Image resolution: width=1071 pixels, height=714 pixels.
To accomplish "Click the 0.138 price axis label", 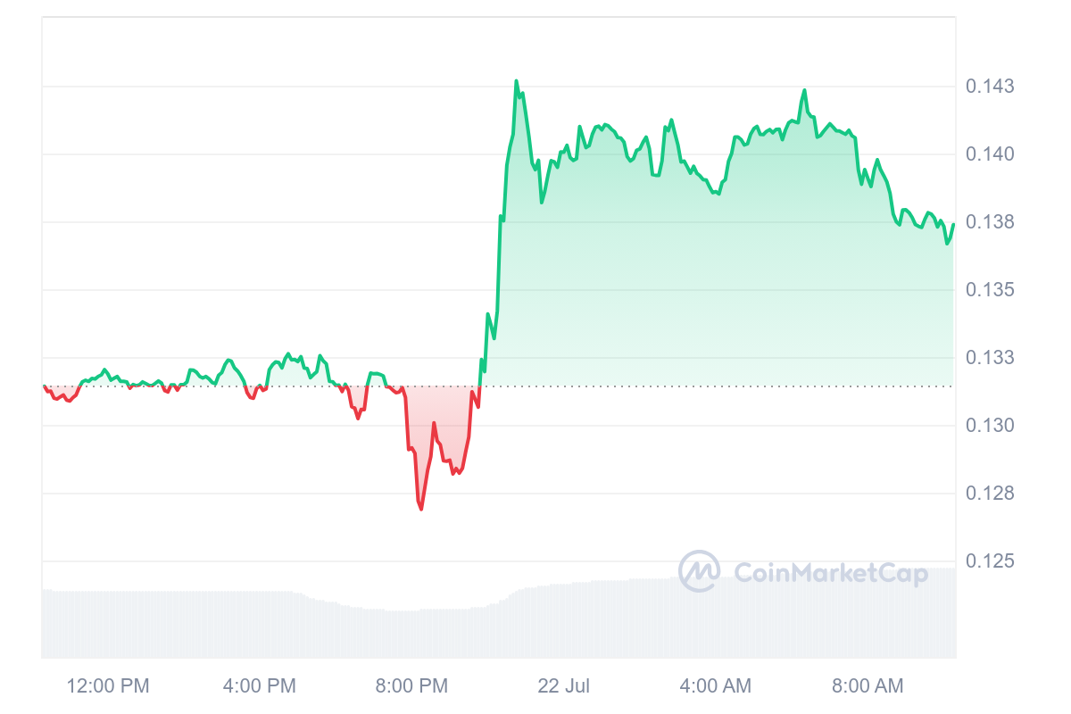I will coord(990,222).
